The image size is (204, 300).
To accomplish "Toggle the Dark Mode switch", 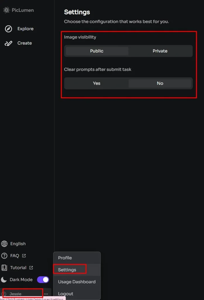I will (43, 279).
